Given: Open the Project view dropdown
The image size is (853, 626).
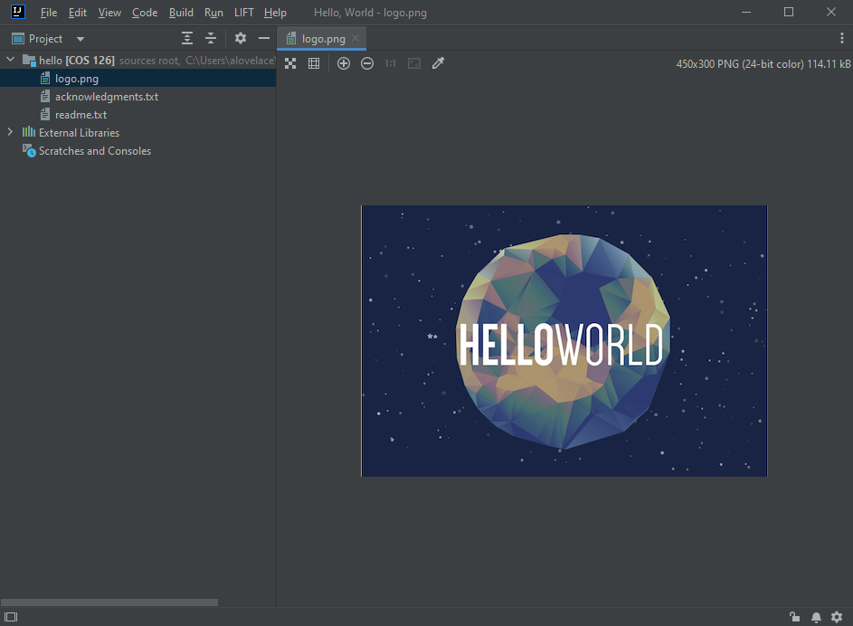Looking at the screenshot, I should [80, 38].
